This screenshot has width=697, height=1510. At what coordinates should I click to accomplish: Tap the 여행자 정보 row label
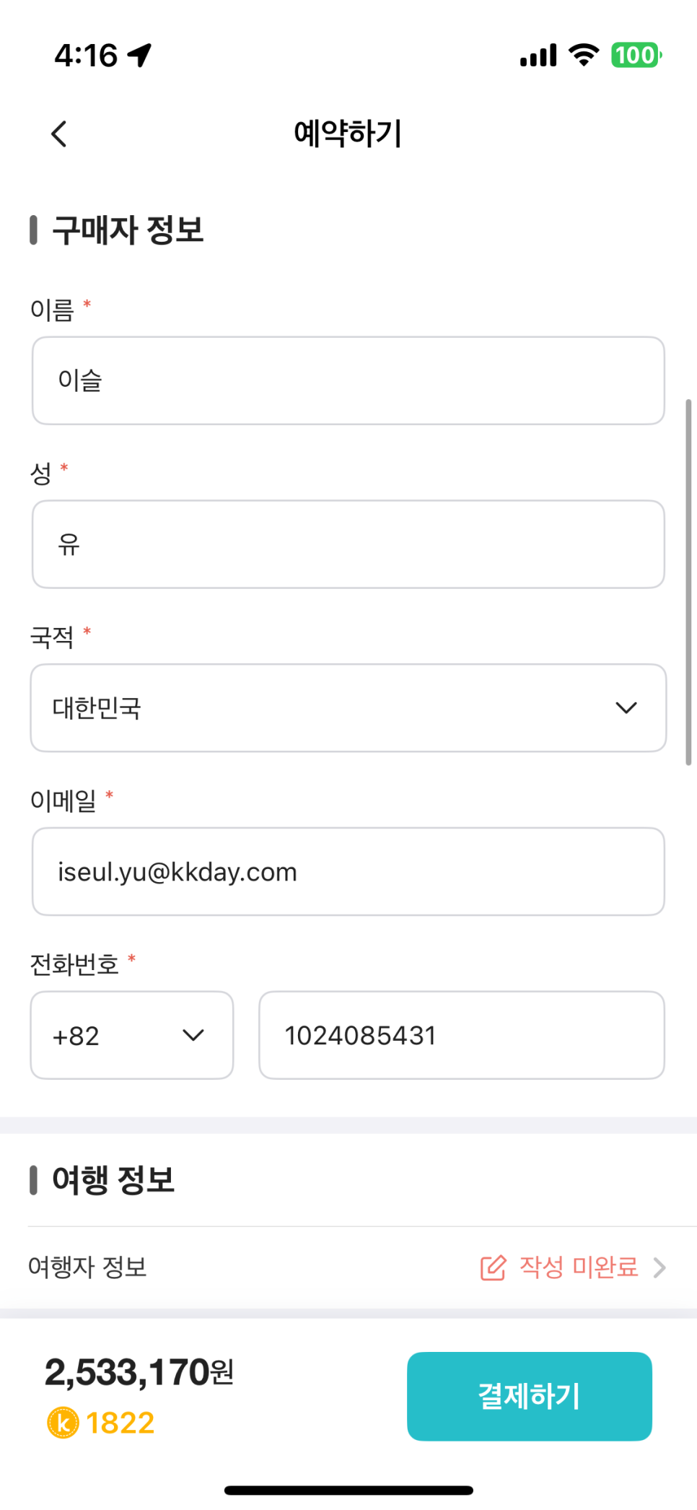87,1267
